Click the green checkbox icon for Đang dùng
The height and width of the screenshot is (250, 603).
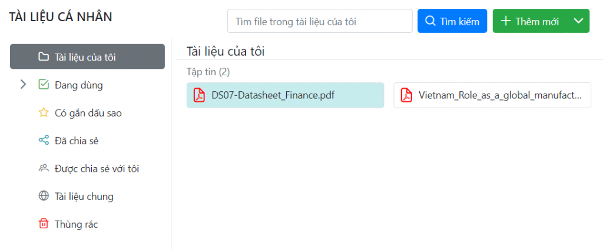[x=44, y=85]
